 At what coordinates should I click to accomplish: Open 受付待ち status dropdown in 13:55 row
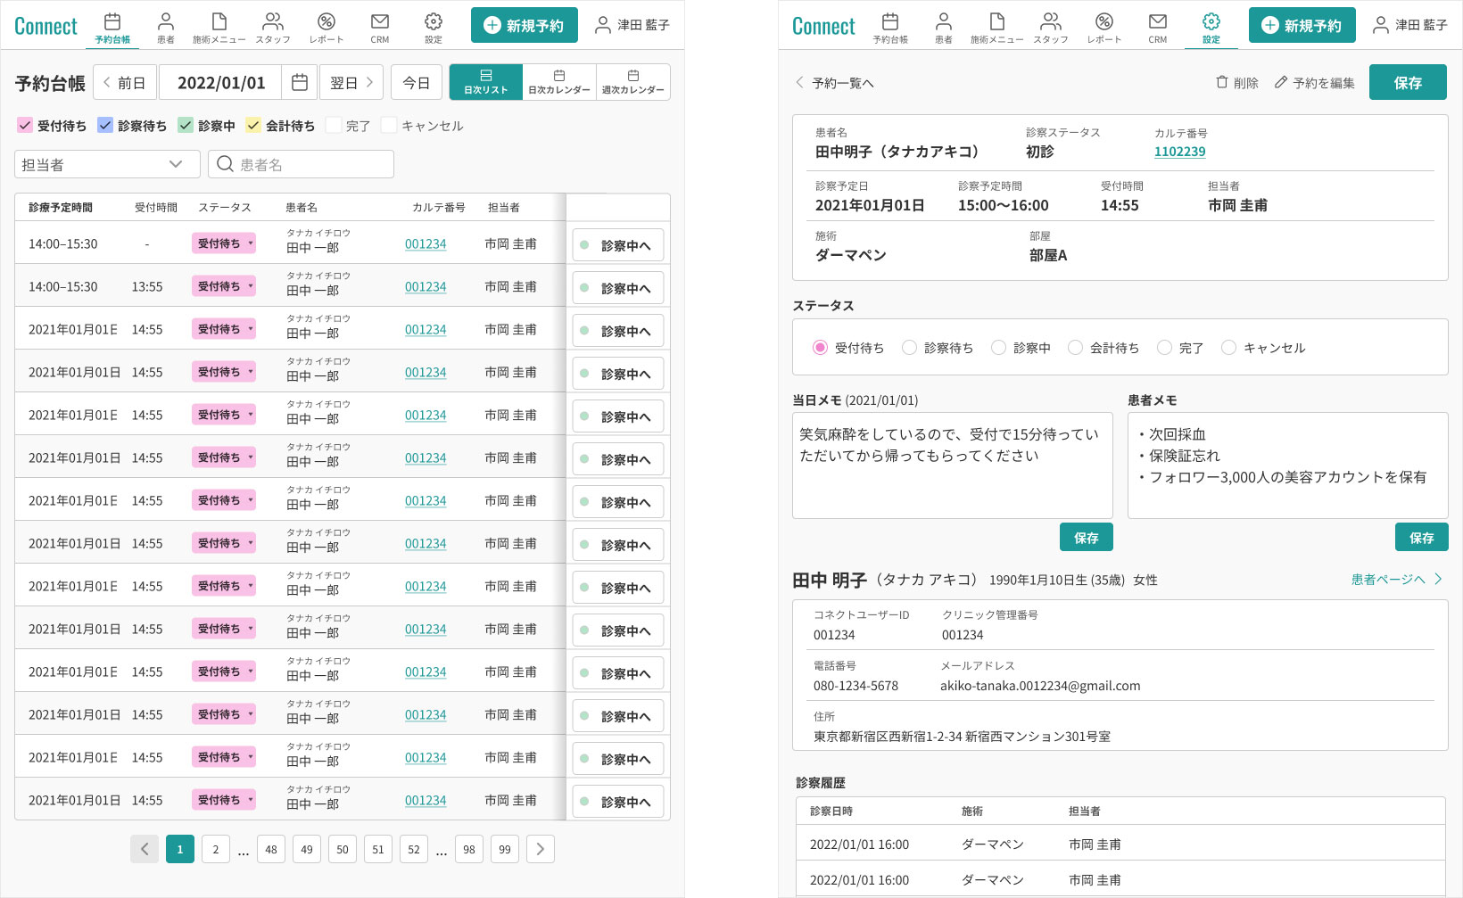[224, 286]
